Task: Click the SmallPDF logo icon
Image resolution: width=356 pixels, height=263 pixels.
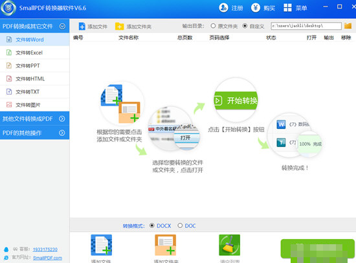Action: click(x=8, y=8)
